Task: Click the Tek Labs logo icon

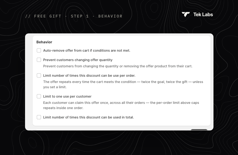Action: [x=186, y=15]
